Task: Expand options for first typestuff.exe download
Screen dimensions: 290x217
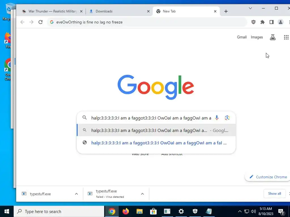Action: pos(76,194)
